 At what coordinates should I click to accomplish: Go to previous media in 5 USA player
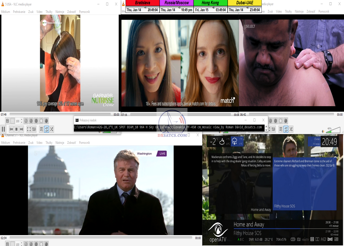[x=11, y=129]
